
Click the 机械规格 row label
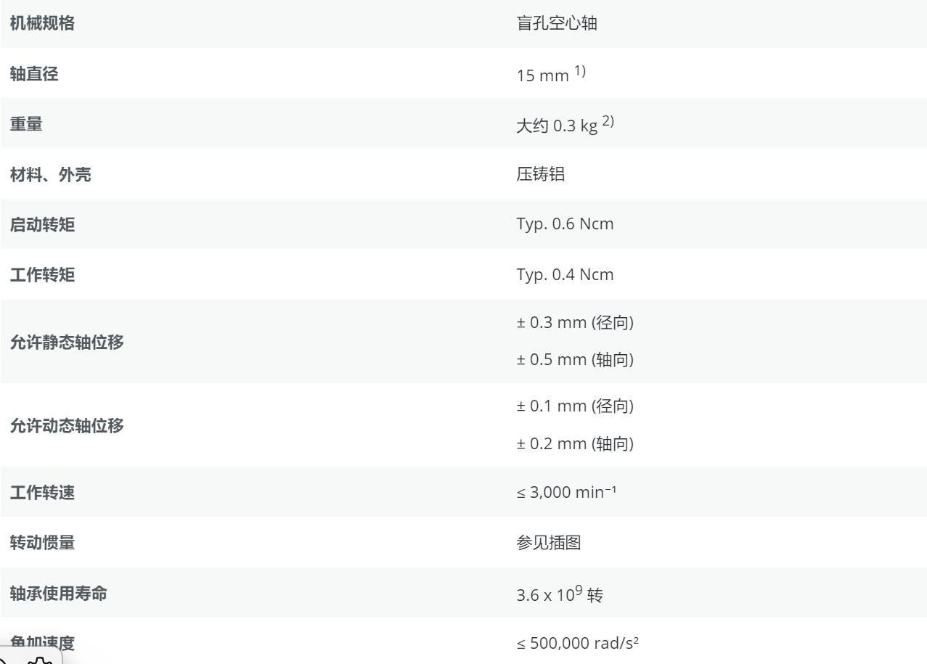tap(42, 24)
